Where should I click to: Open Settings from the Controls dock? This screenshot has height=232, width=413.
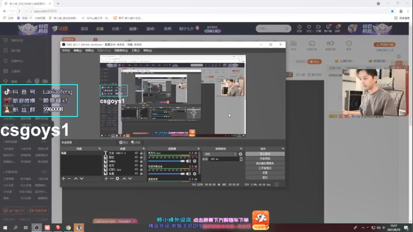265,173
